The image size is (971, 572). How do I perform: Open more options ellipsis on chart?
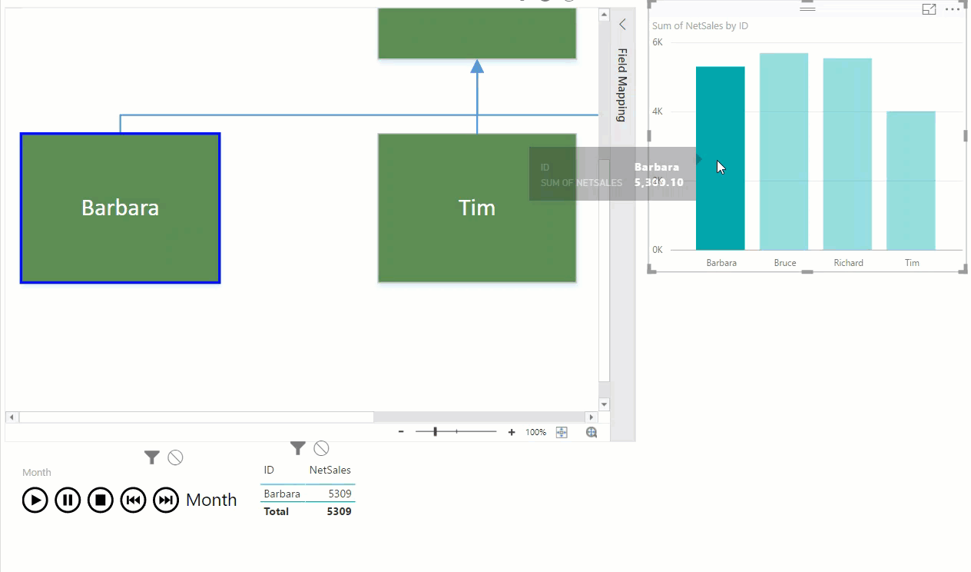click(x=953, y=9)
